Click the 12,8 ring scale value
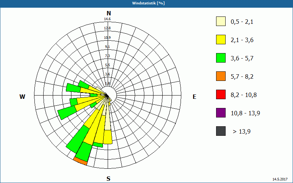 click(x=107, y=28)
